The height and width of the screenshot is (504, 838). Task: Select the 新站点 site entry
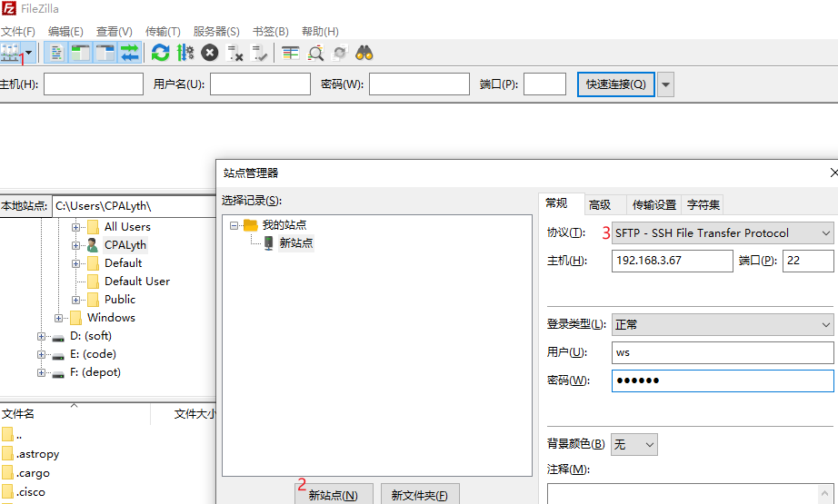tap(295, 243)
